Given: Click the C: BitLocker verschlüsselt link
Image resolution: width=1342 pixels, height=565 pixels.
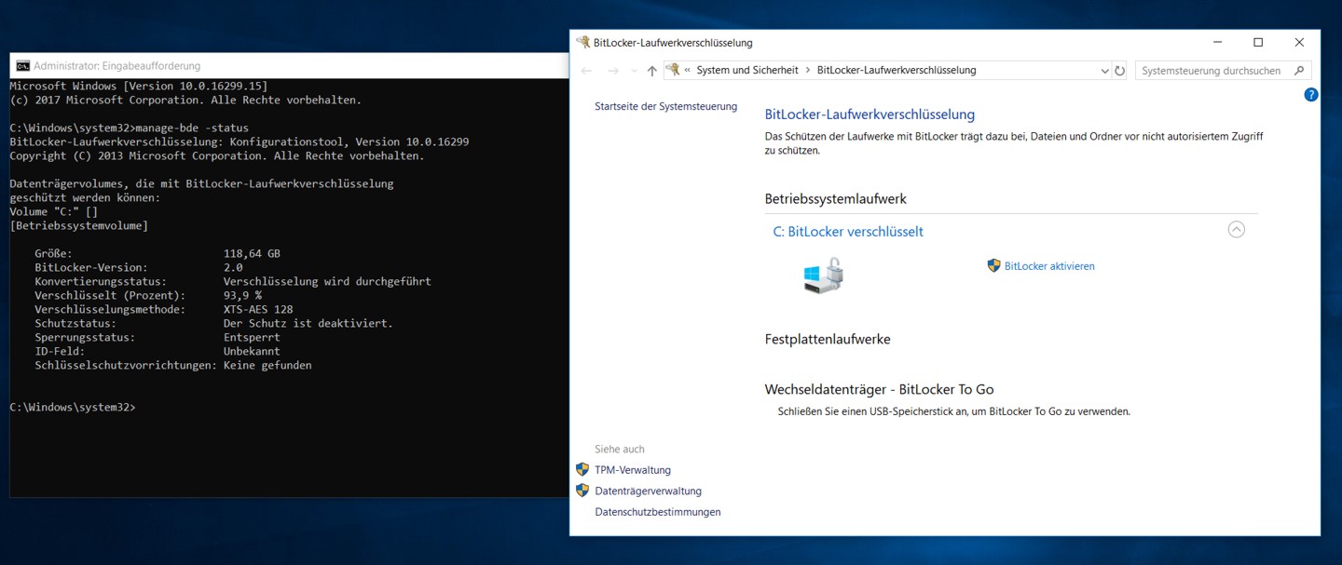Looking at the screenshot, I should pos(848,232).
